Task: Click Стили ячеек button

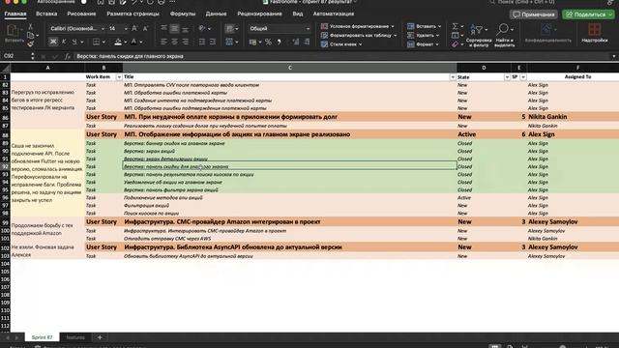Action: click(341, 44)
